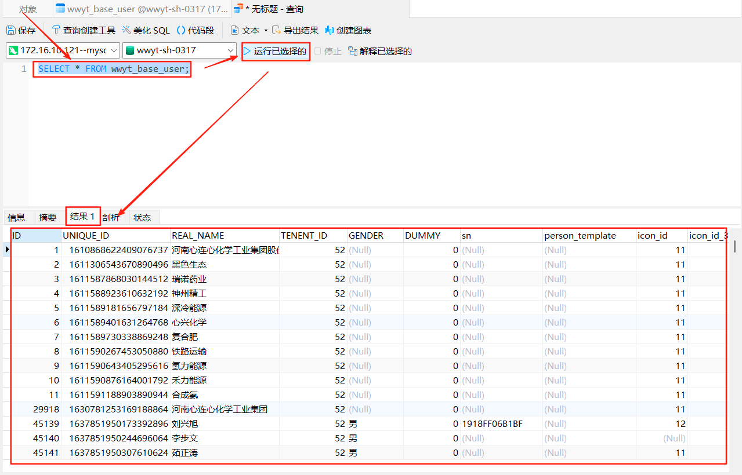
Task: Click the 文本 text view button
Action: [245, 30]
